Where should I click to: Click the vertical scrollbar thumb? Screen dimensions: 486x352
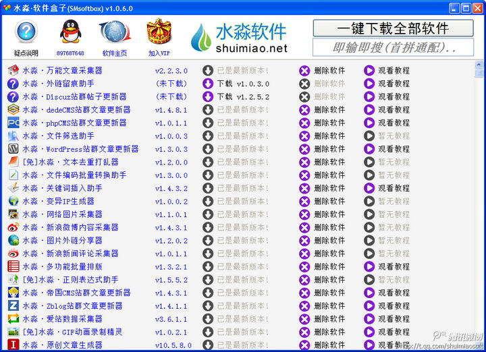click(479, 73)
